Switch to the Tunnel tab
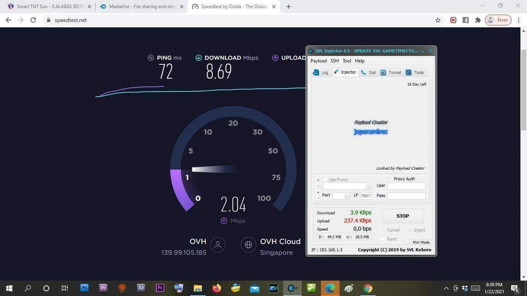Screen dimensions: 527x296 coord(391,72)
